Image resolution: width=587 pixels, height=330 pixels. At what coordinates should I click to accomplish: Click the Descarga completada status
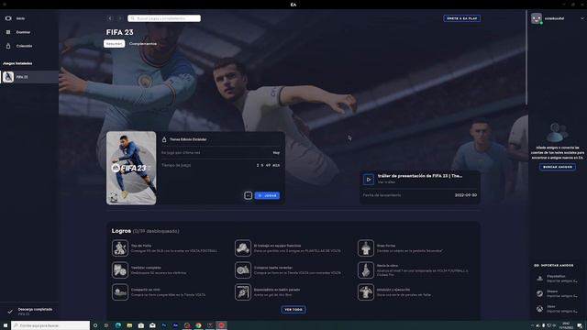click(29, 312)
